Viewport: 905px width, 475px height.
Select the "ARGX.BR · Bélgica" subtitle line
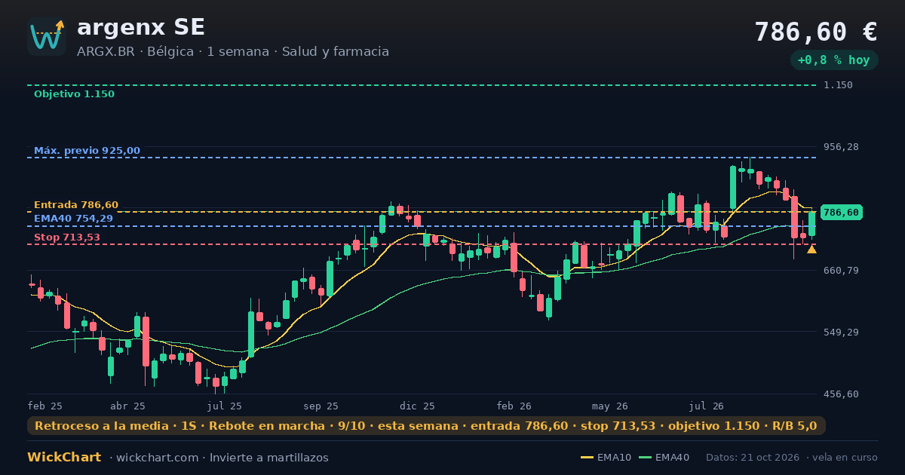233,52
